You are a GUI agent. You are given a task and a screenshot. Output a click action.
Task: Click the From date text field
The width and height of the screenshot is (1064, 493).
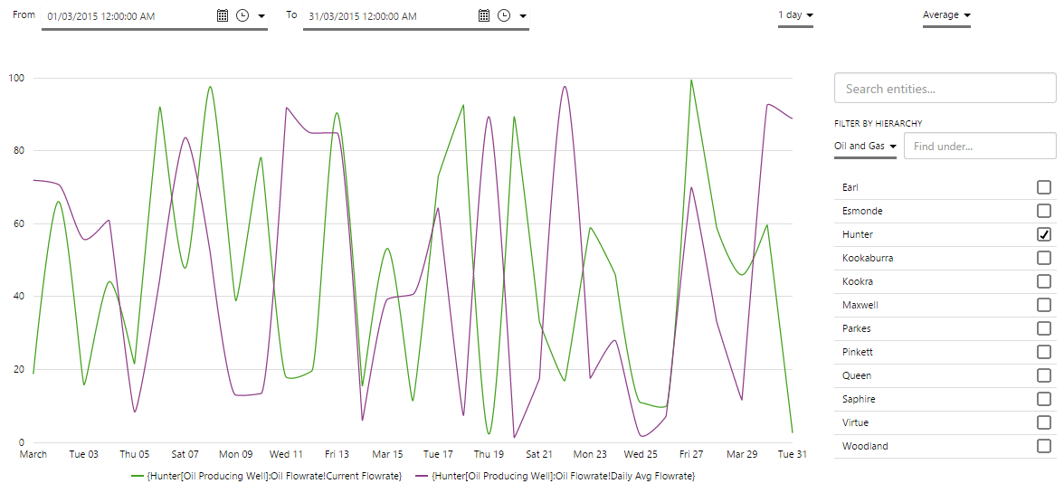click(x=127, y=16)
